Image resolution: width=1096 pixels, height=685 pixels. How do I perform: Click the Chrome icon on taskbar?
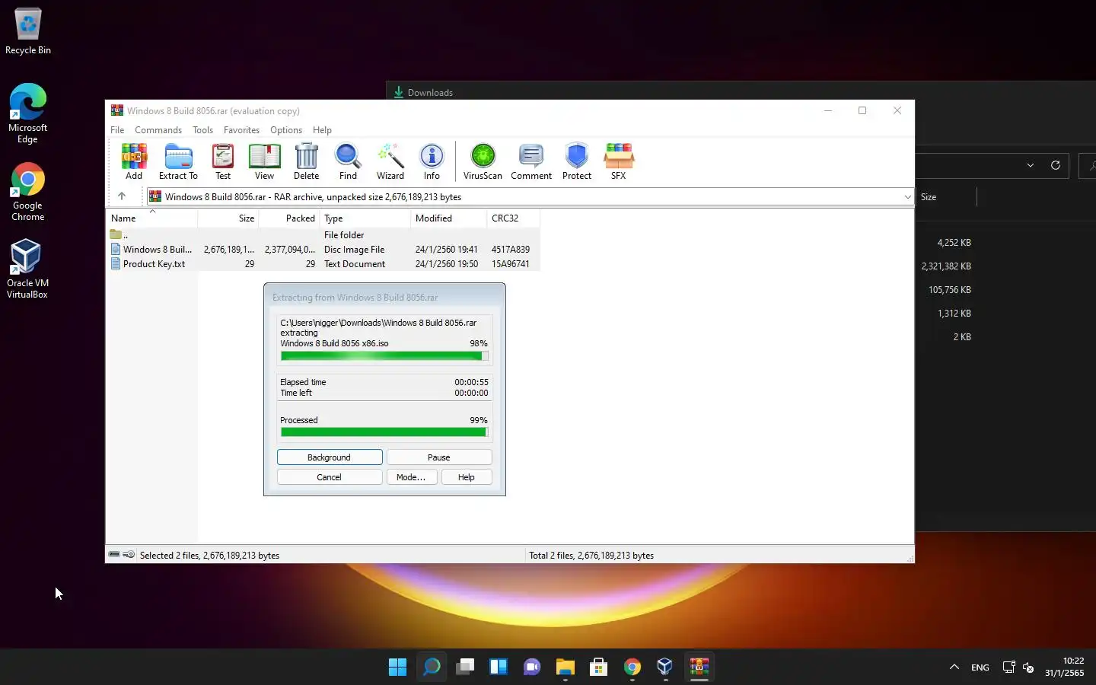(x=632, y=667)
